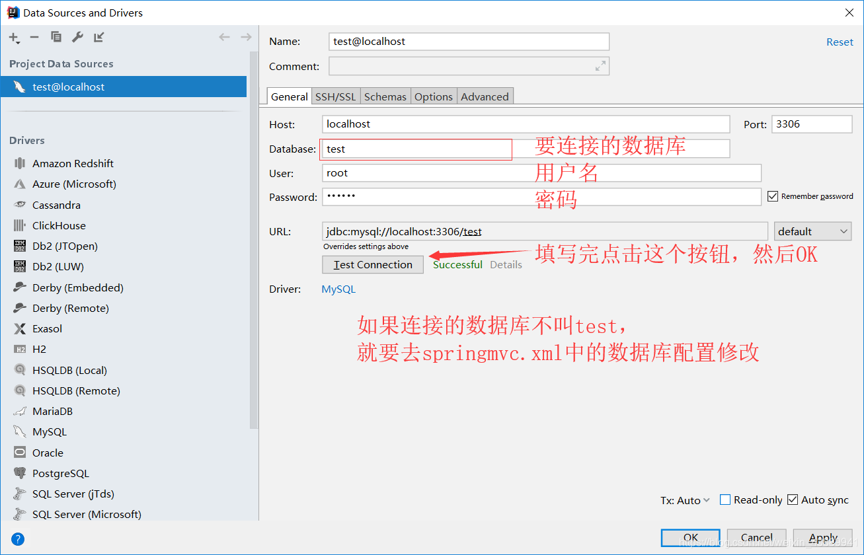The image size is (864, 555).
Task: Click the Make Global arrow-box icon
Action: tap(98, 37)
